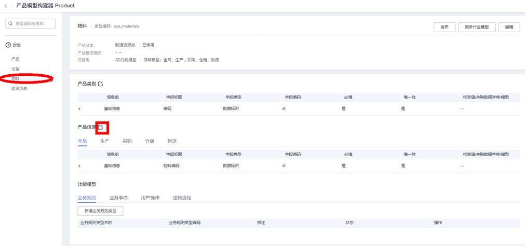Click the plus icon next to 新增
The height and width of the screenshot is (246, 525).
pos(8,45)
